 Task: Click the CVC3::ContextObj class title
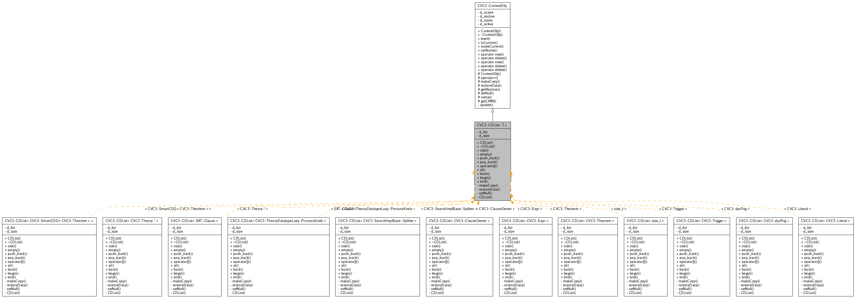click(x=492, y=6)
